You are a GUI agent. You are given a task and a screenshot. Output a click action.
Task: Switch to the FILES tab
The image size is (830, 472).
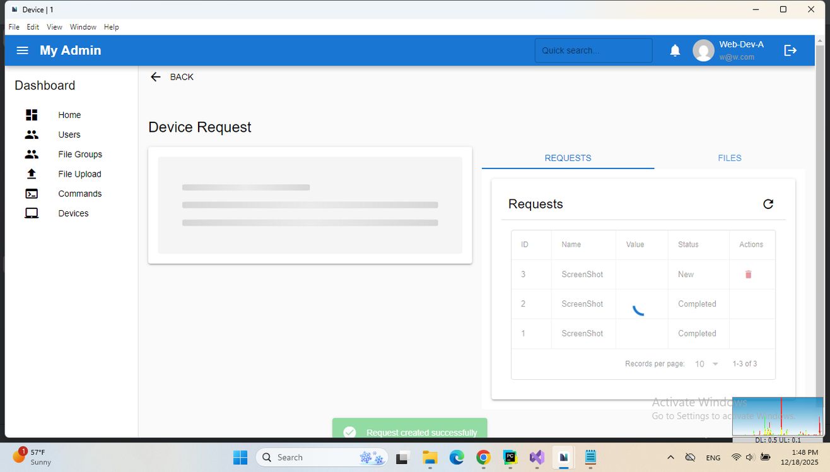(x=729, y=158)
